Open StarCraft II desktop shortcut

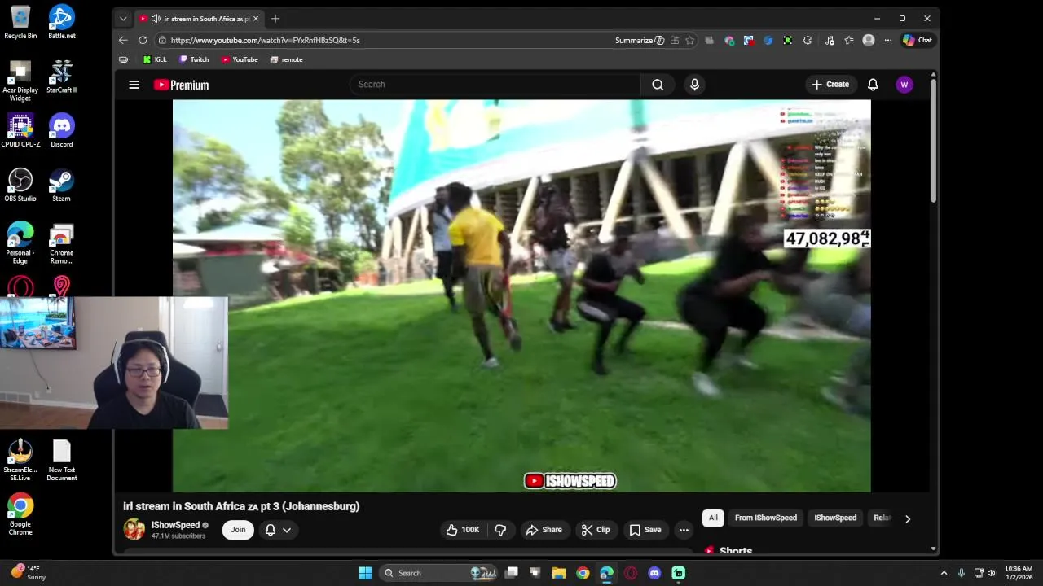click(61, 77)
